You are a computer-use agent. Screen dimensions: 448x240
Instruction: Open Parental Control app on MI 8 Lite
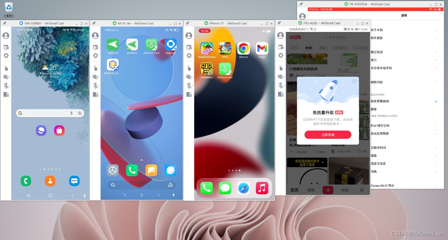click(113, 65)
